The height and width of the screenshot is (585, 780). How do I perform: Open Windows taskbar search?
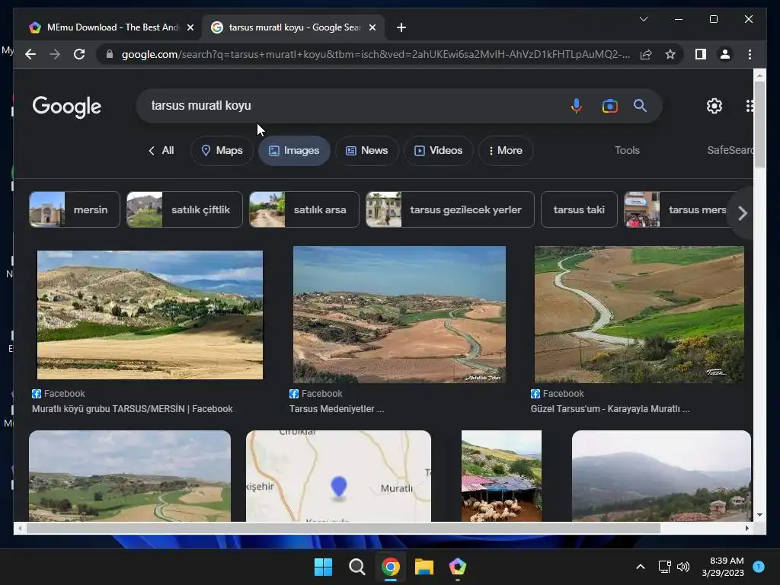(x=356, y=567)
